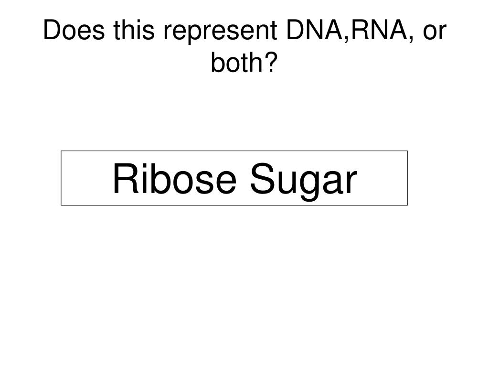The image size is (489, 367).
Task: Click the word both? in the title
Action: pos(244,62)
